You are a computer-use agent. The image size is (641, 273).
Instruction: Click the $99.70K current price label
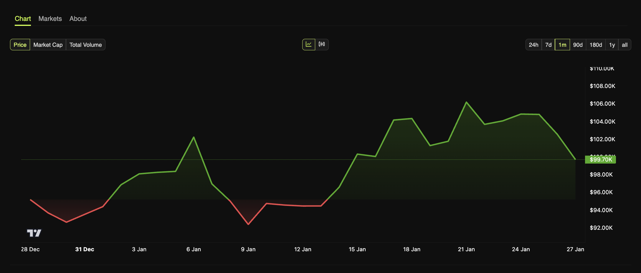point(601,159)
